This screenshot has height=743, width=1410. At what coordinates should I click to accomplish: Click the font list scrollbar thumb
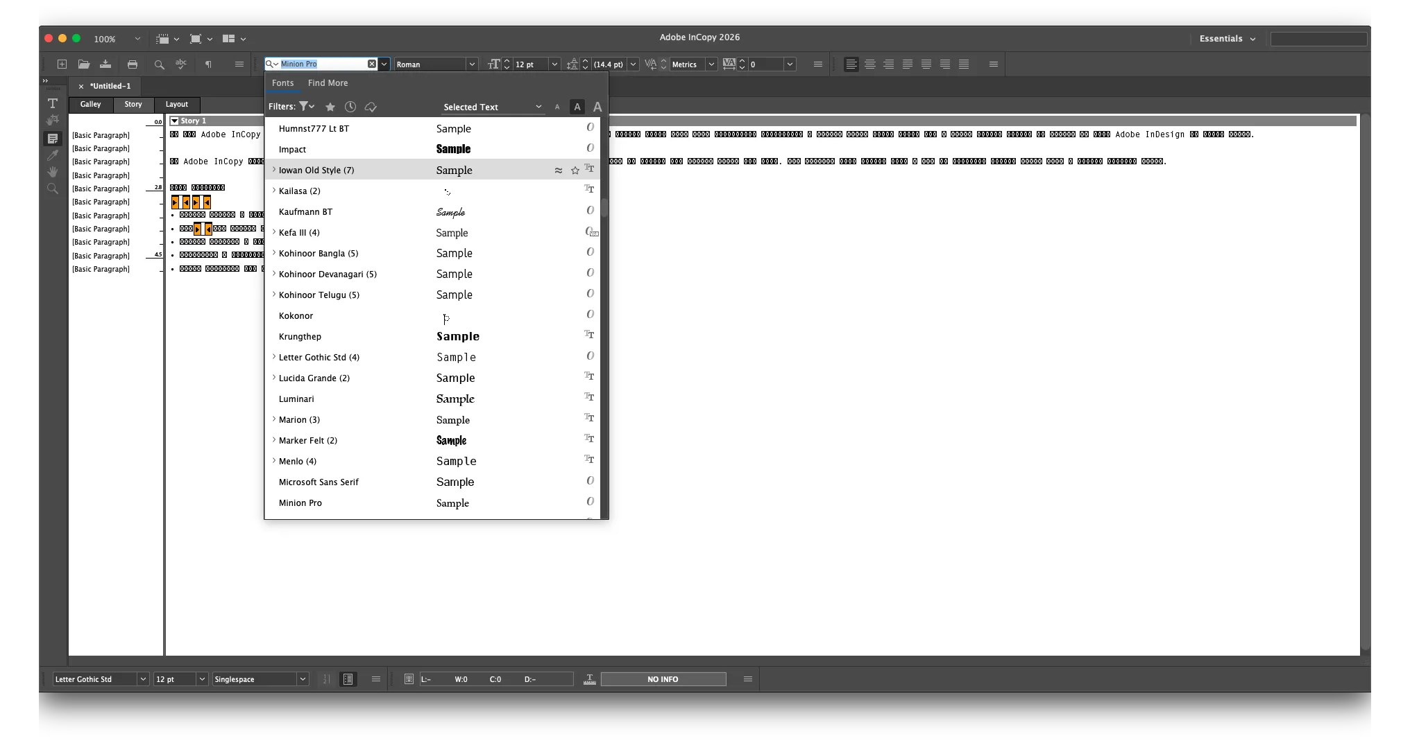604,208
